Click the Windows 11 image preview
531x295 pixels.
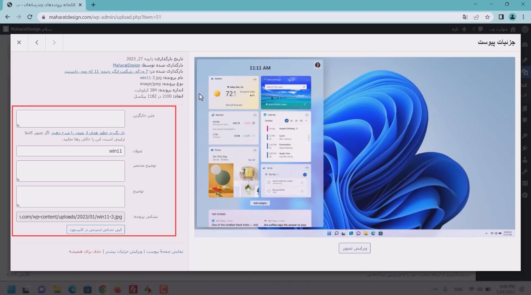pyautogui.click(x=354, y=147)
